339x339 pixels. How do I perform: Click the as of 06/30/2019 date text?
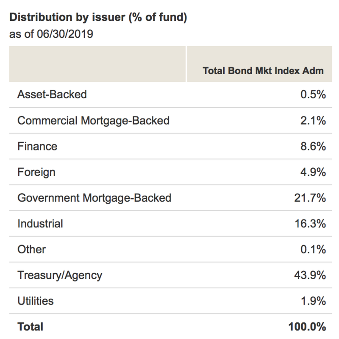tap(51, 34)
